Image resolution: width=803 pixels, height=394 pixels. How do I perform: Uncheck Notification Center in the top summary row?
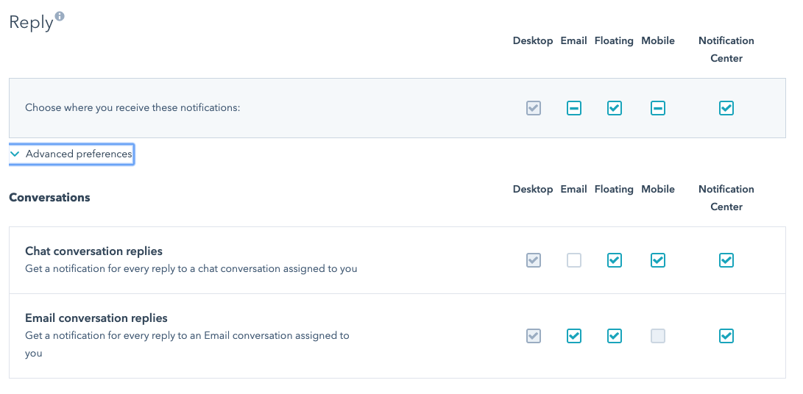(726, 108)
